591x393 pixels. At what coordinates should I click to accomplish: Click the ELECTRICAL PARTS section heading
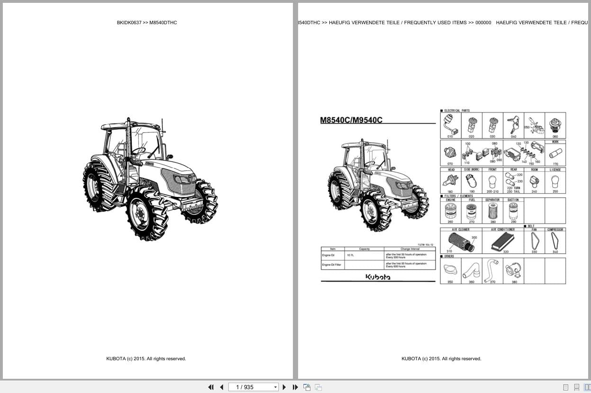point(457,111)
